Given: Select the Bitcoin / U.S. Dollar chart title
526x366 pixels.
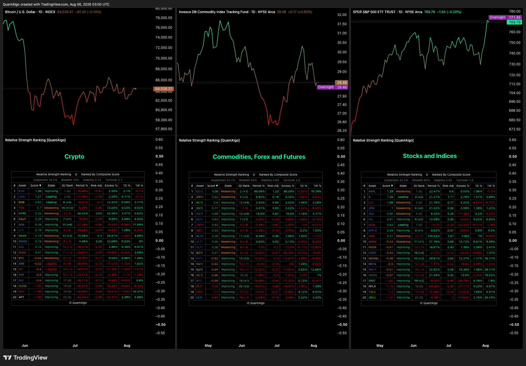Looking at the screenshot, I should 30,12.
